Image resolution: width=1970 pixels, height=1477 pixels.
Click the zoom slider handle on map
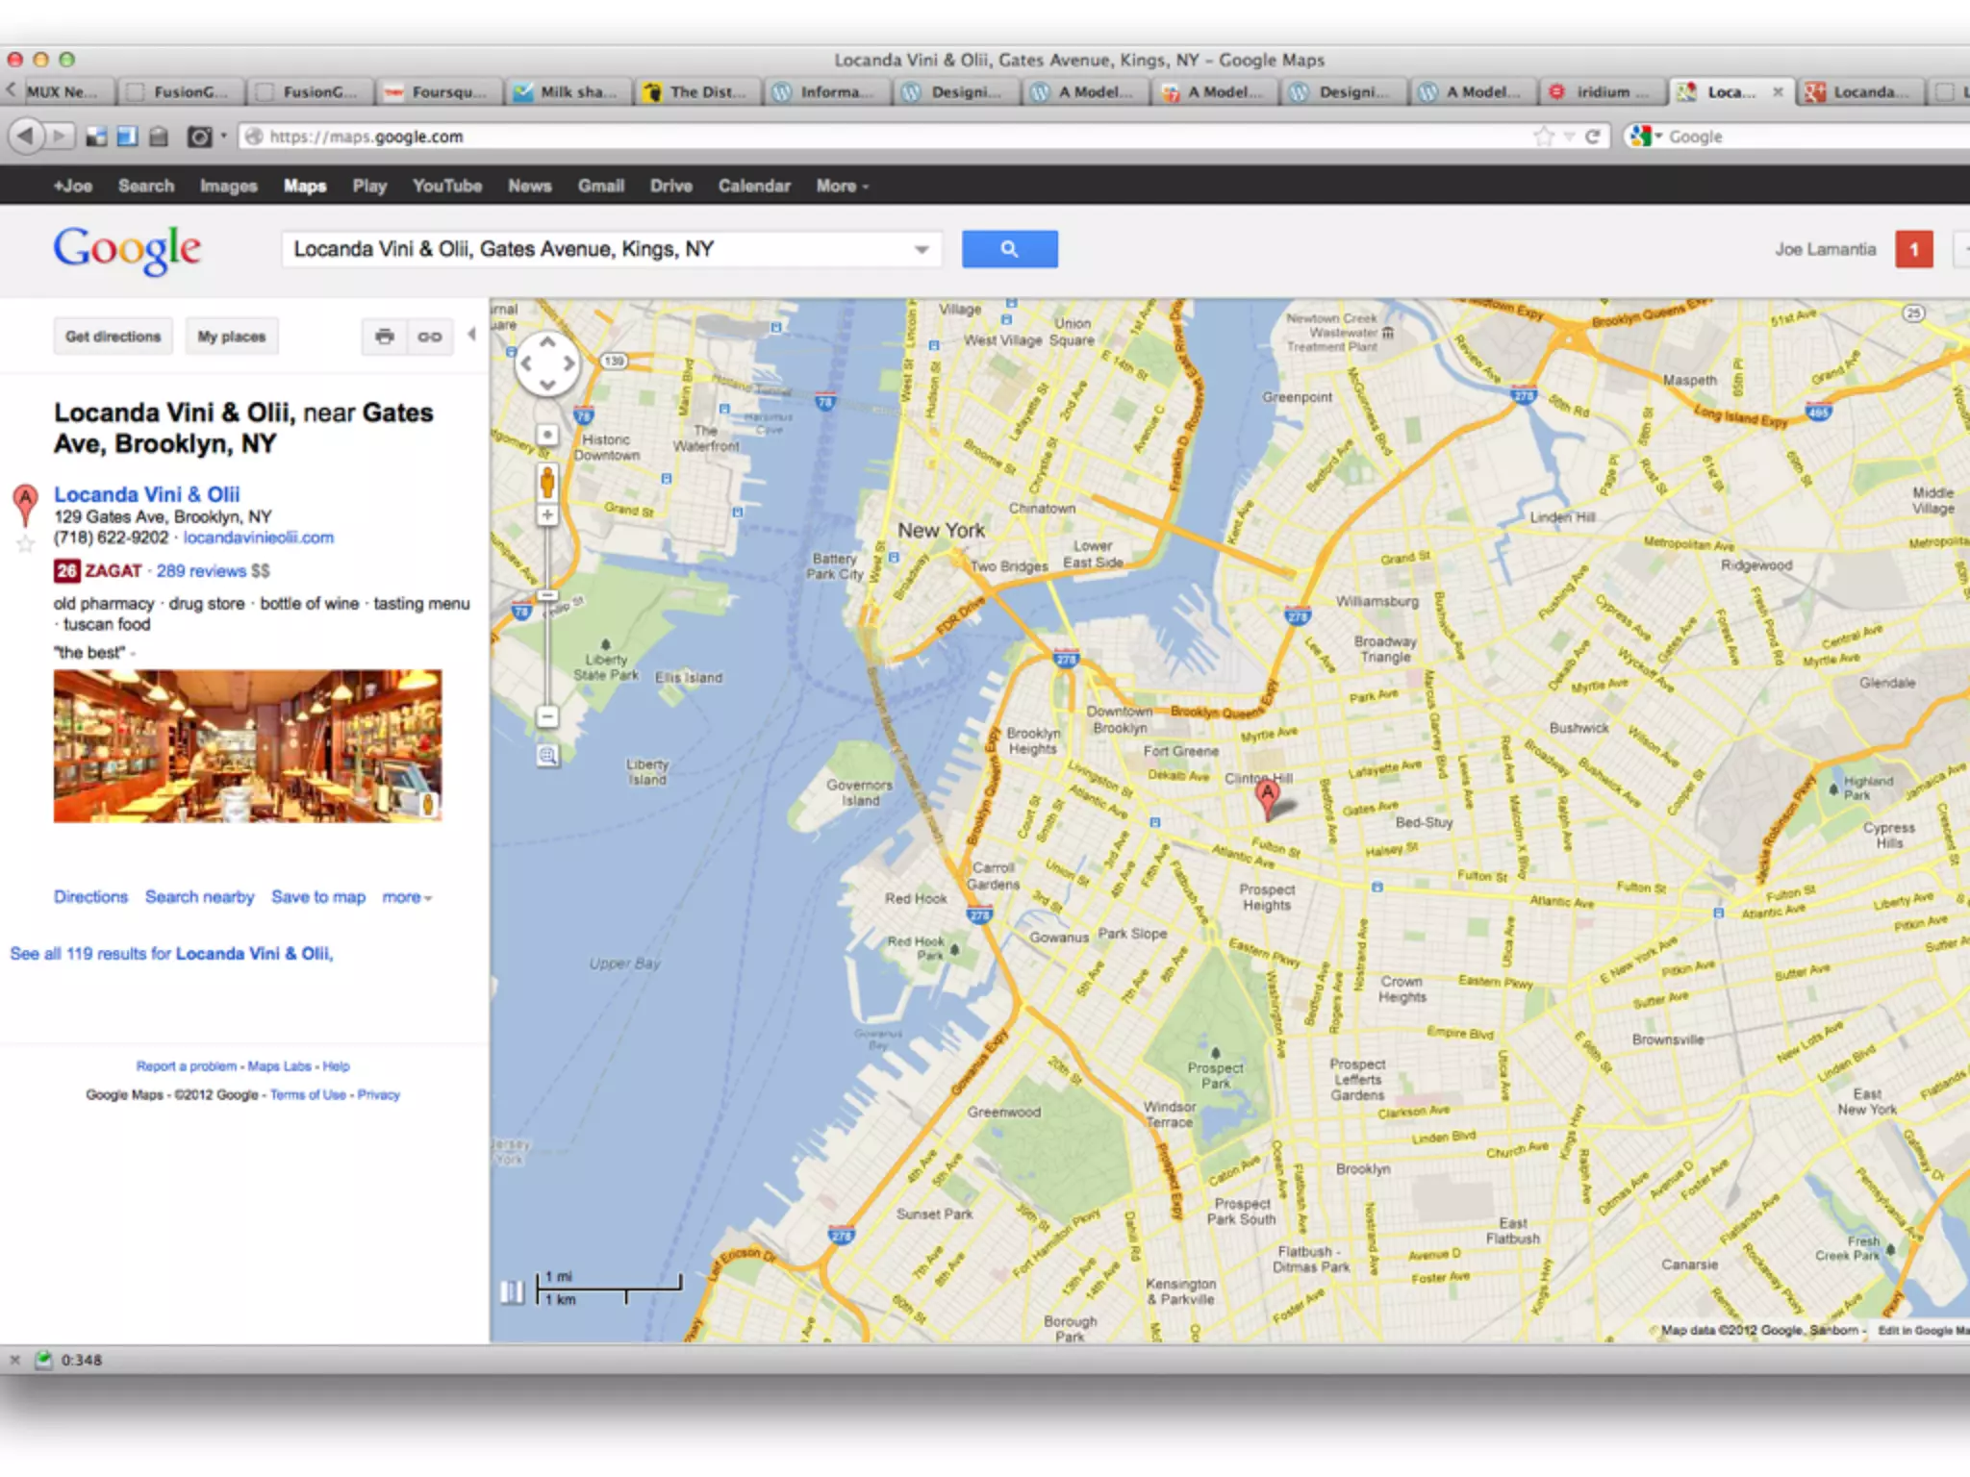(x=547, y=596)
